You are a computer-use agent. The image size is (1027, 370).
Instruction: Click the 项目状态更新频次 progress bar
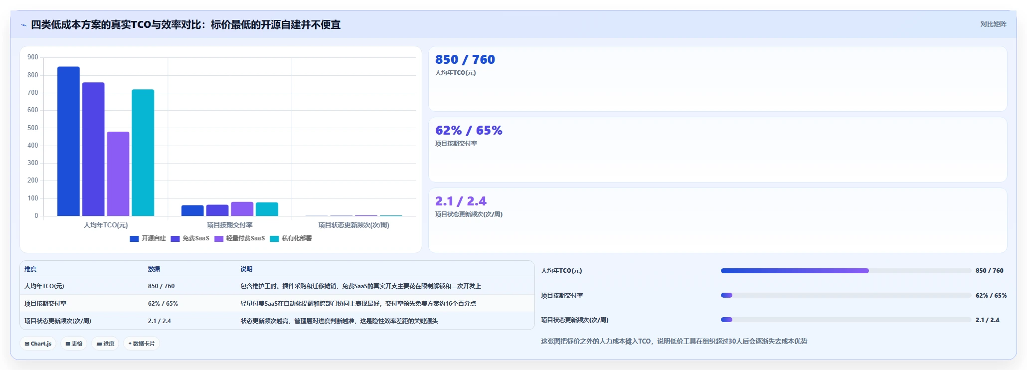(846, 320)
